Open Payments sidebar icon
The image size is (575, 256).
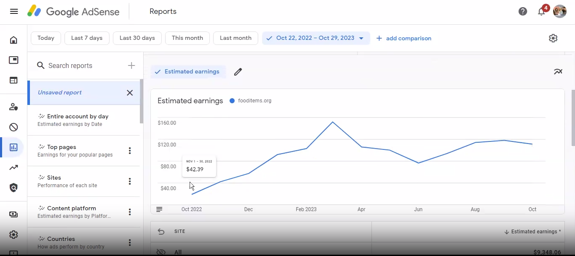[13, 214]
